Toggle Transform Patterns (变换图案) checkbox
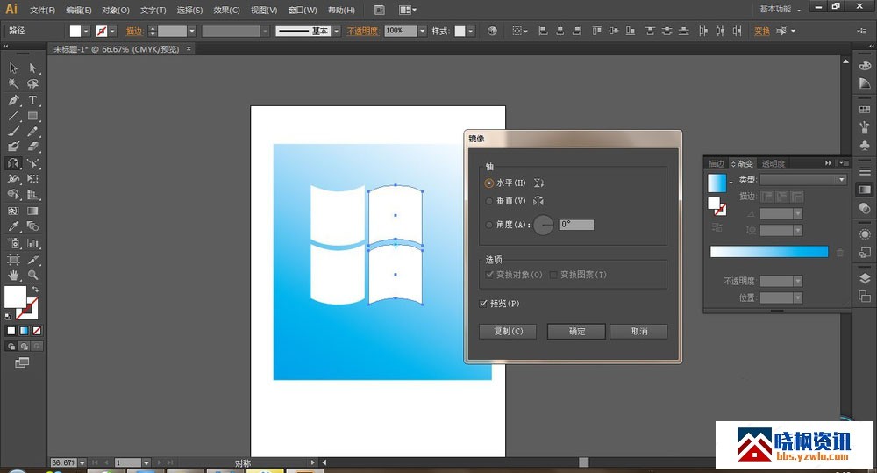The width and height of the screenshot is (877, 473). point(553,275)
